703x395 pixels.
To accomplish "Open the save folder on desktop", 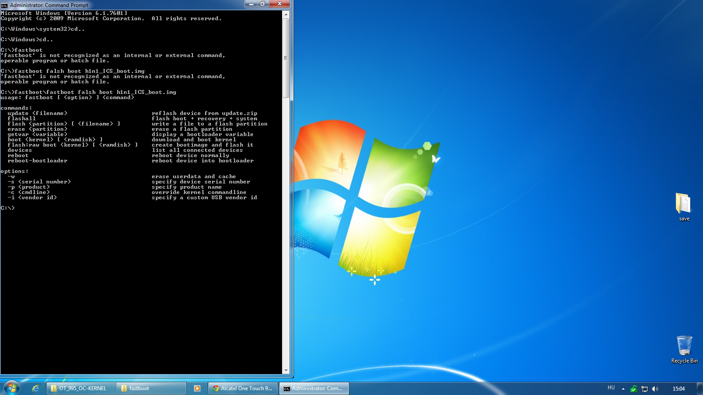I will pos(684,207).
